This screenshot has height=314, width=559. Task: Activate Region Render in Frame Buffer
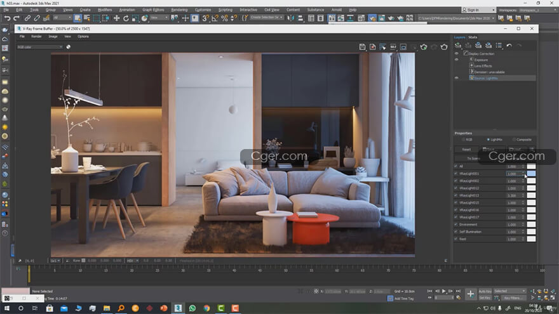pos(403,47)
